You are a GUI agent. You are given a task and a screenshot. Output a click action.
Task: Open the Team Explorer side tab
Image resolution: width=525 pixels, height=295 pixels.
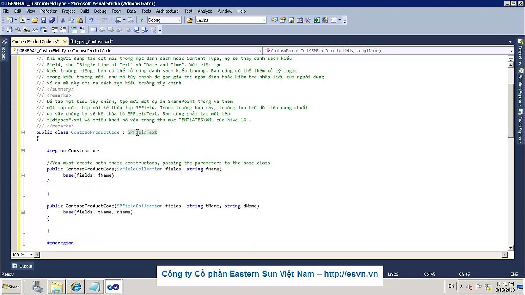(520, 126)
